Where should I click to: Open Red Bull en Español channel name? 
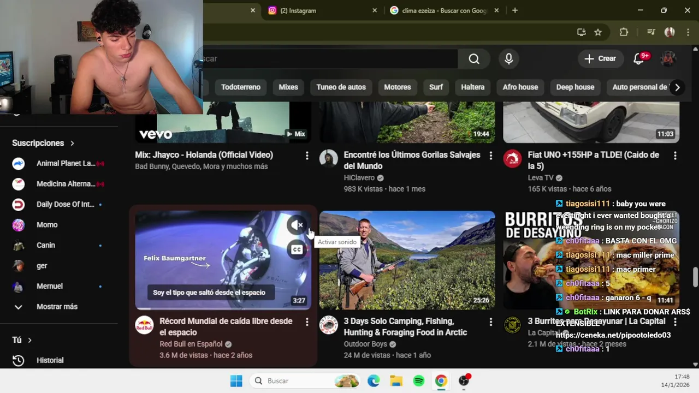tap(191, 344)
